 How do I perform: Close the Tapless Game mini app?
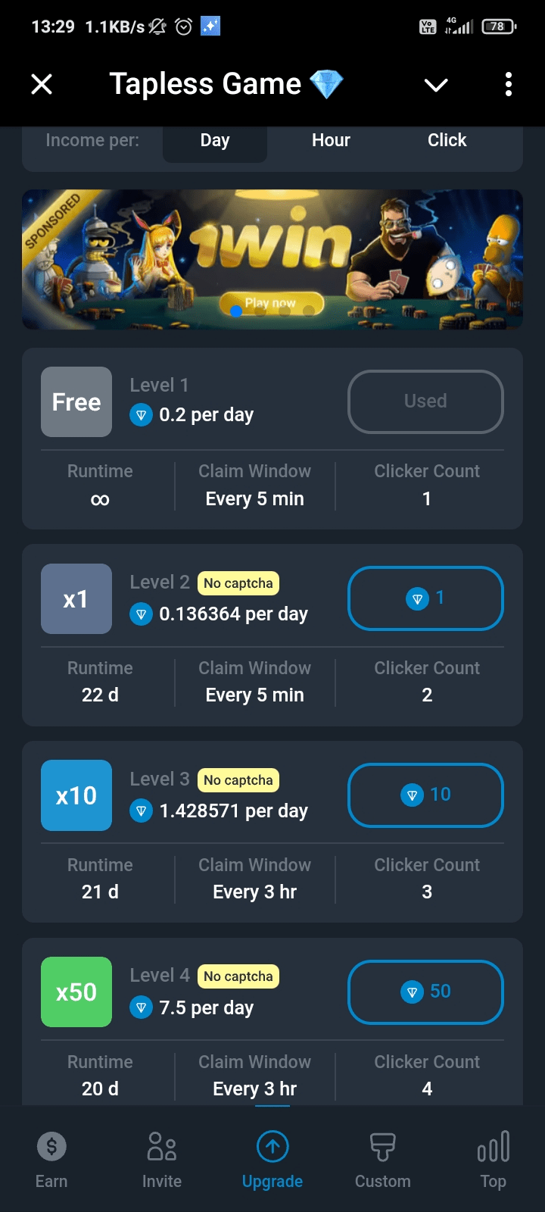pos(42,84)
